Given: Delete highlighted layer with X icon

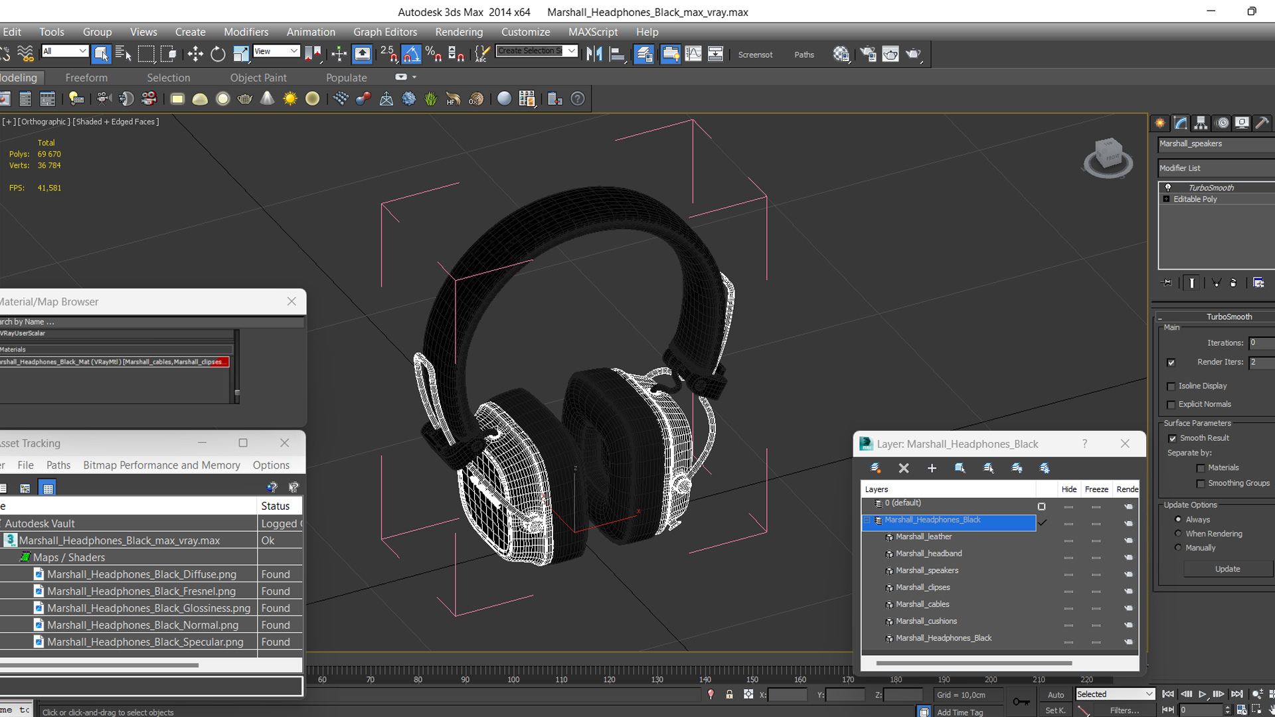Looking at the screenshot, I should click(904, 468).
